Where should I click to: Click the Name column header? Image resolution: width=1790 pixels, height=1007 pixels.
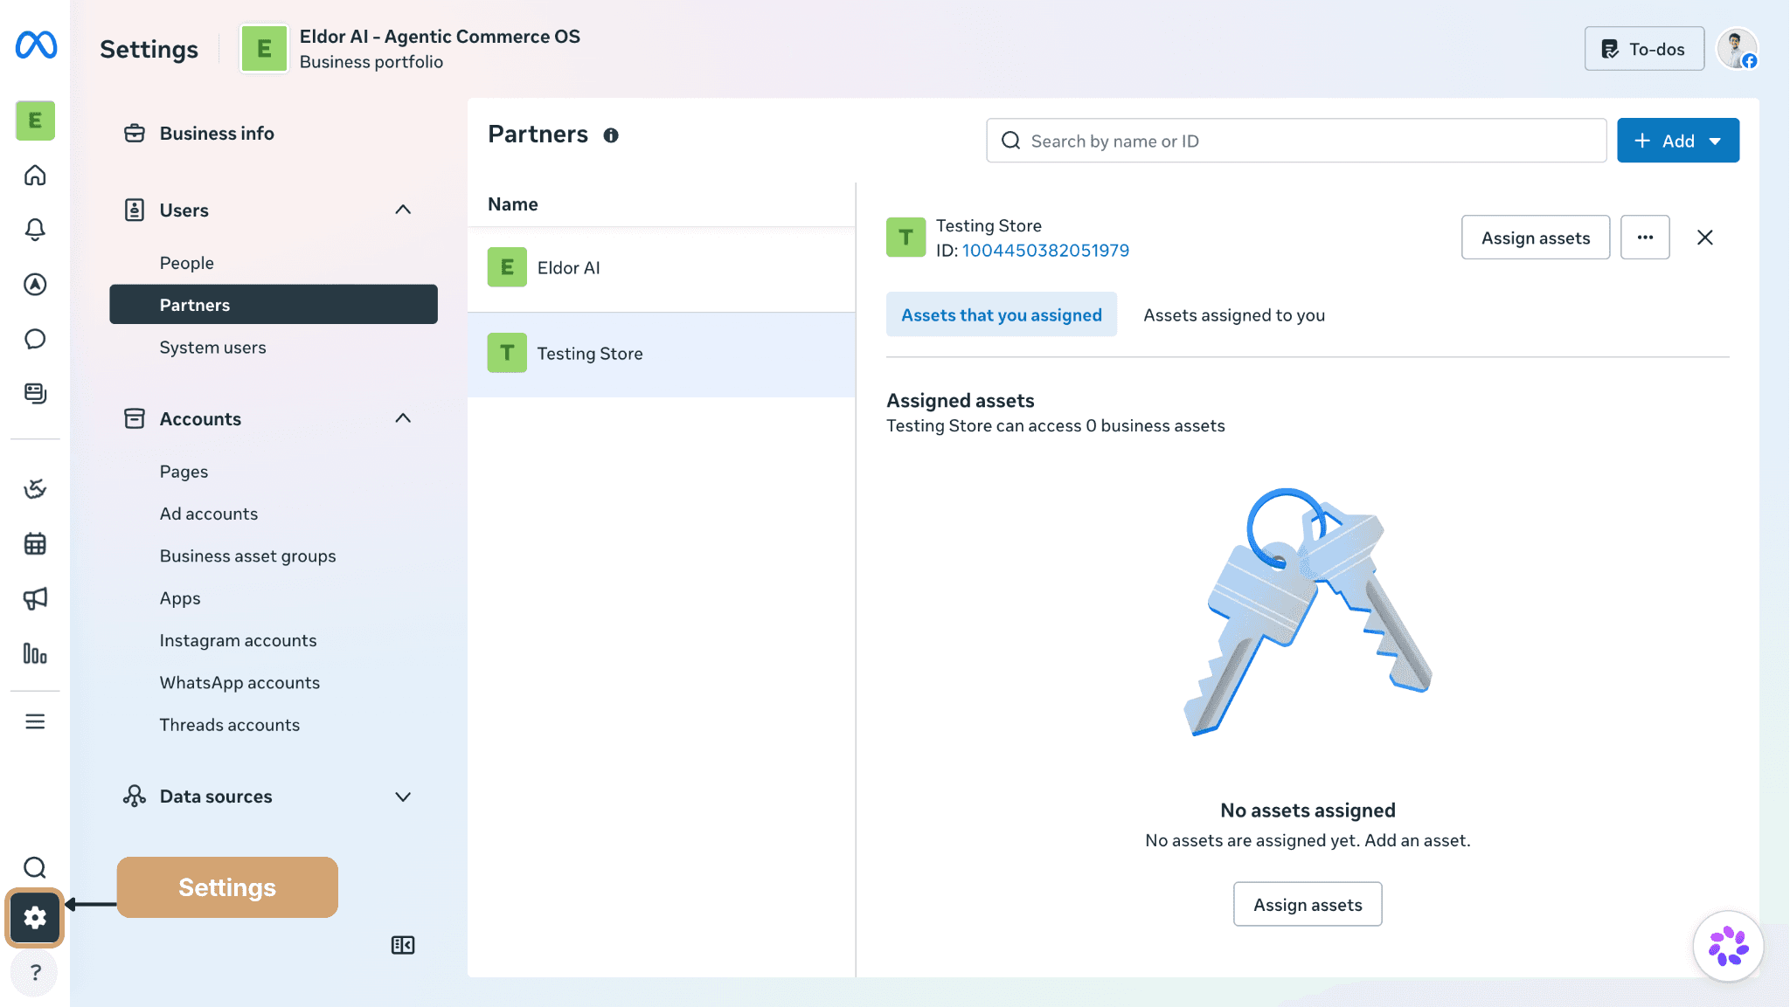pyautogui.click(x=513, y=204)
